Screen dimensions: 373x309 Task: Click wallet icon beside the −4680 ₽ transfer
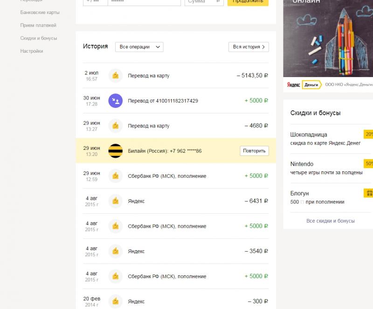click(115, 126)
